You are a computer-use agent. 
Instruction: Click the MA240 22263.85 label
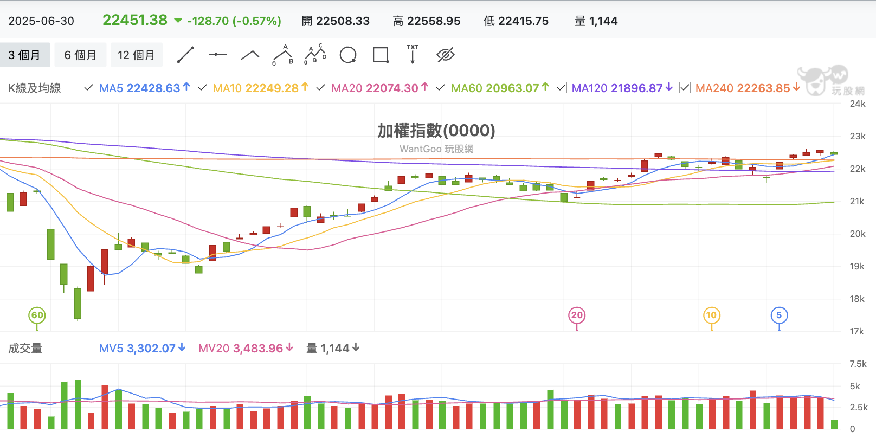[748, 88]
